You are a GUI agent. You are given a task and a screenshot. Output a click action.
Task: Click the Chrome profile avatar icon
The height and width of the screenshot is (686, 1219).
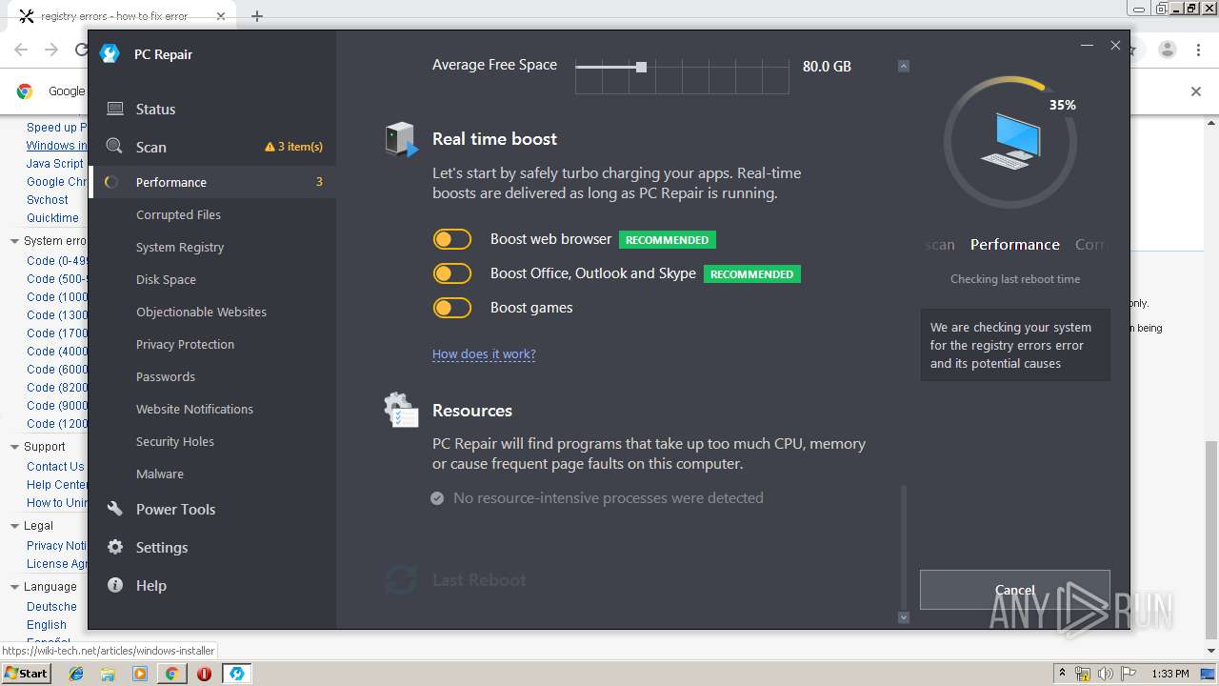click(x=1168, y=50)
